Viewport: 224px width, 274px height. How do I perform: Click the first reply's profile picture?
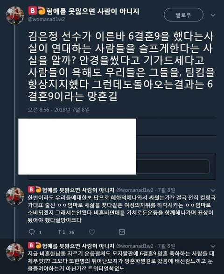[15, 196]
